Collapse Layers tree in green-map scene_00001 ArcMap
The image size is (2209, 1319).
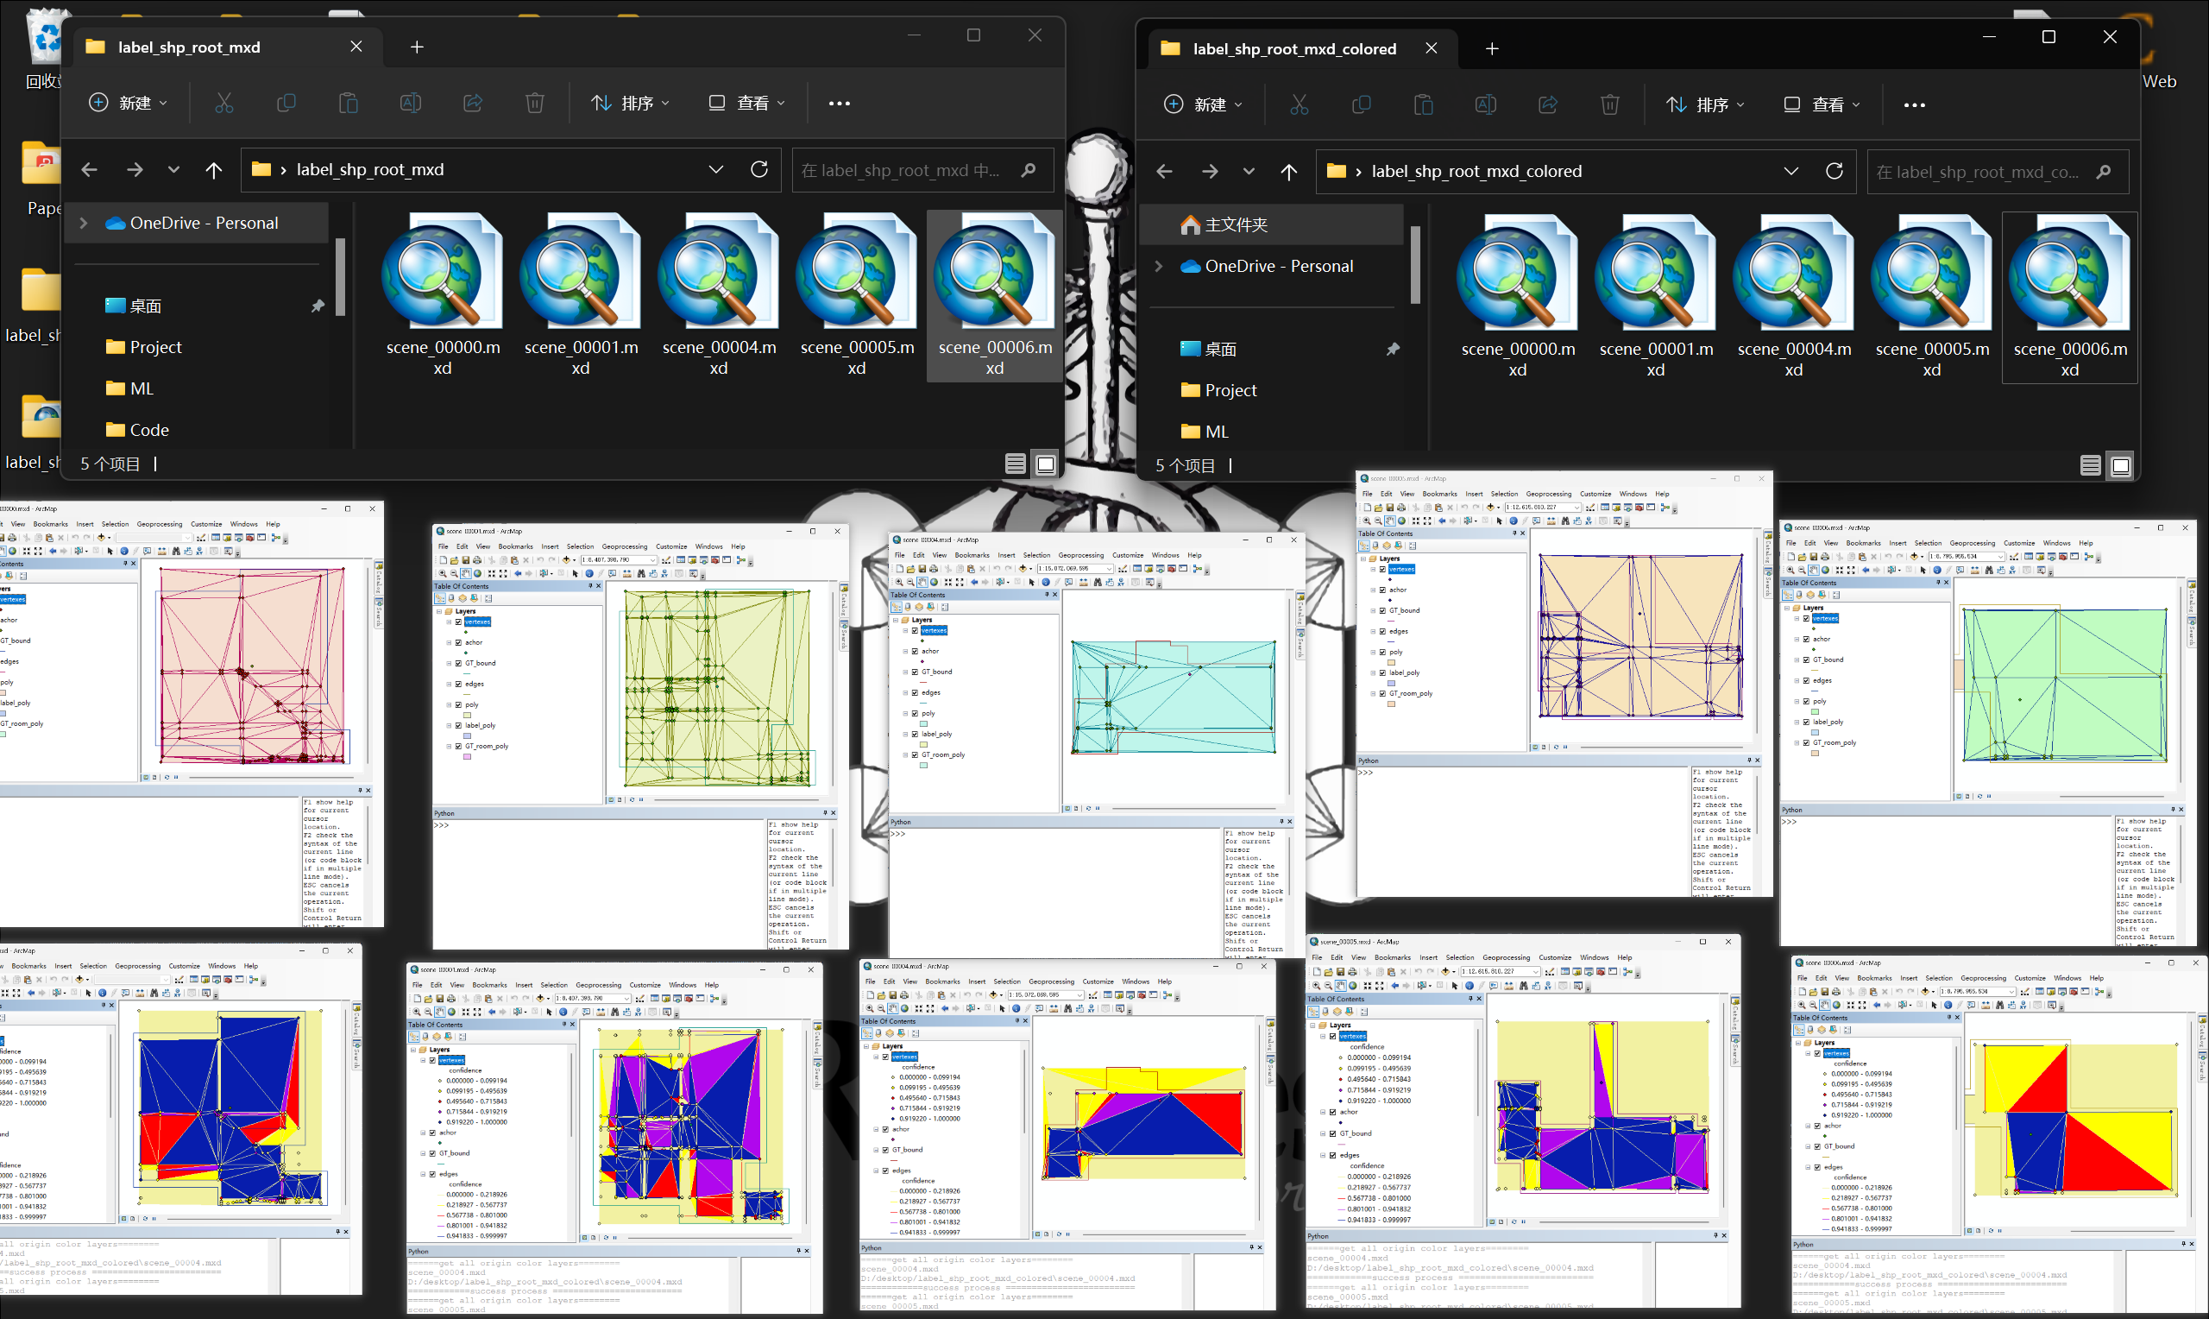440,611
